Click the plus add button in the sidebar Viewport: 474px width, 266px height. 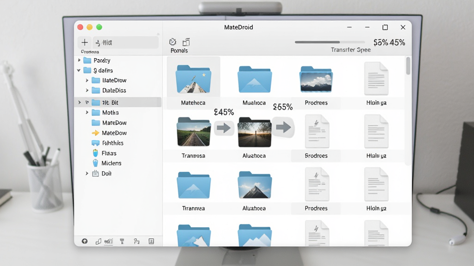coord(85,42)
